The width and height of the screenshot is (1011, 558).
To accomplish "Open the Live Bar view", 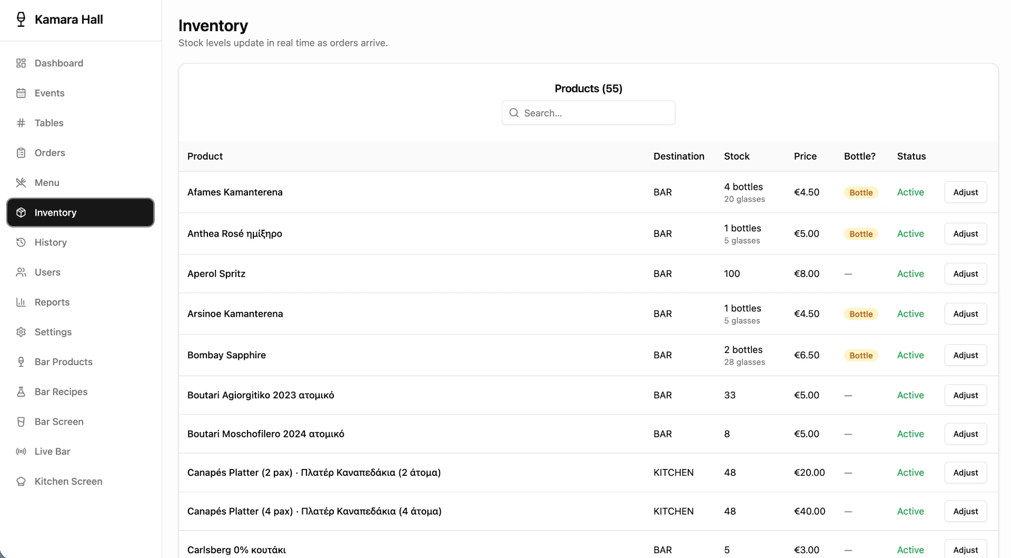I will click(x=80, y=452).
